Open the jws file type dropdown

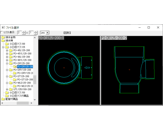point(47,32)
